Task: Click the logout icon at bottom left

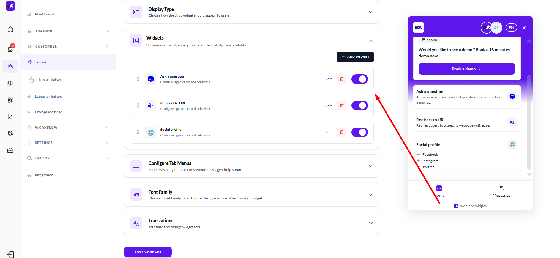Action: (x=10, y=254)
